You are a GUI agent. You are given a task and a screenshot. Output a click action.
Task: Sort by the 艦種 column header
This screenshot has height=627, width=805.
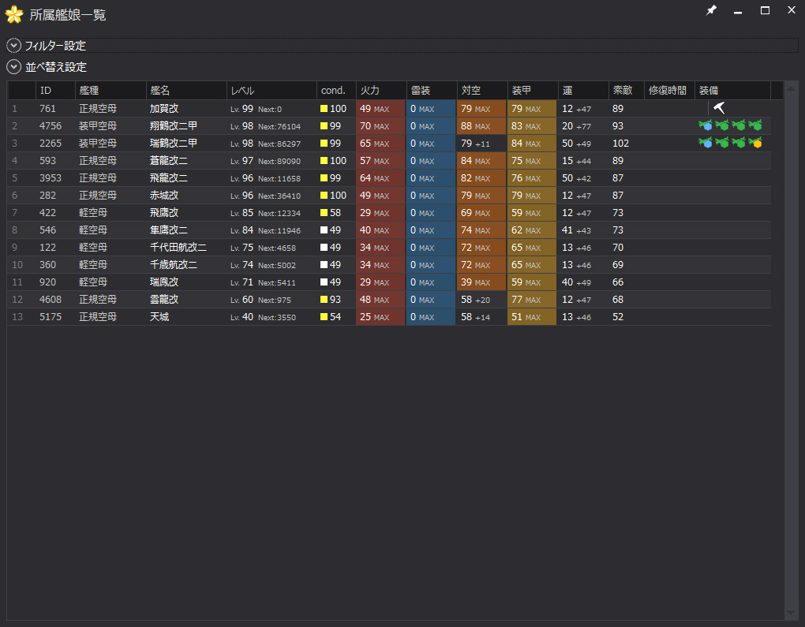[110, 91]
